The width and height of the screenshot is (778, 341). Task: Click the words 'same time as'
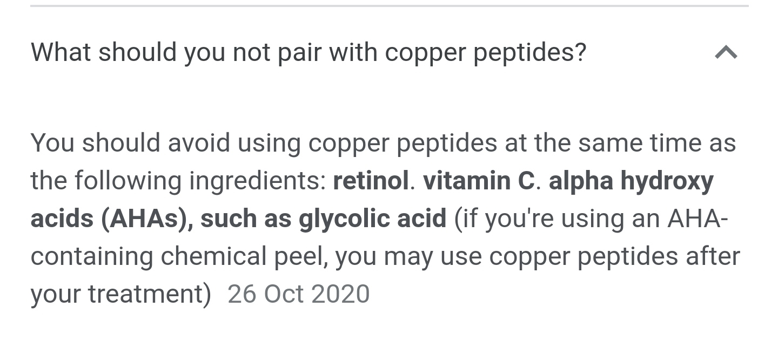click(x=656, y=144)
